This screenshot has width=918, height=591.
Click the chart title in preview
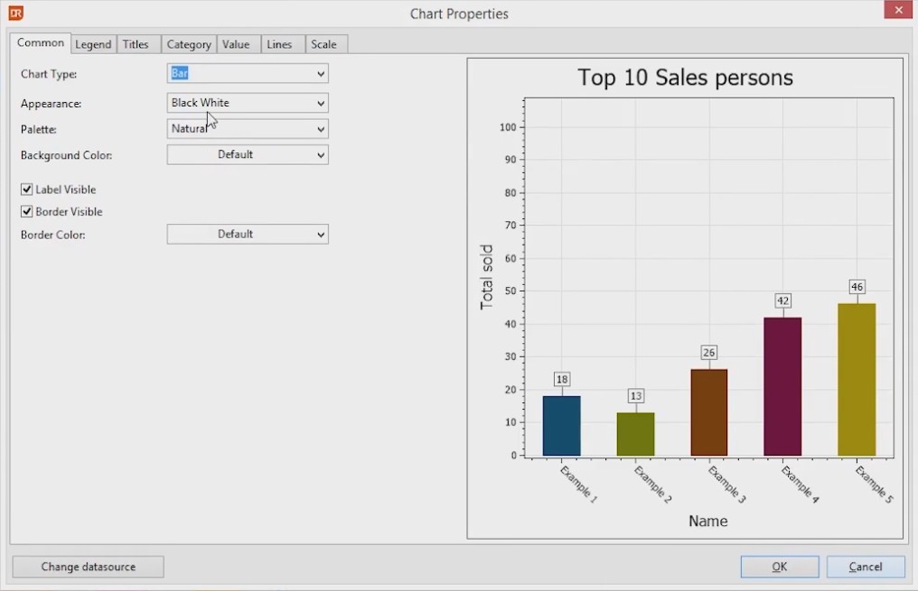(x=685, y=78)
